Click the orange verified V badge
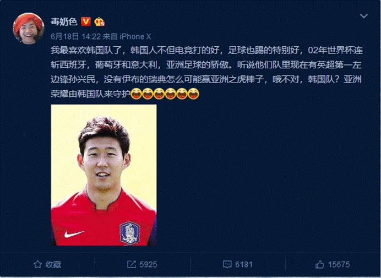Screen dimensions: 381x278 click(85, 21)
